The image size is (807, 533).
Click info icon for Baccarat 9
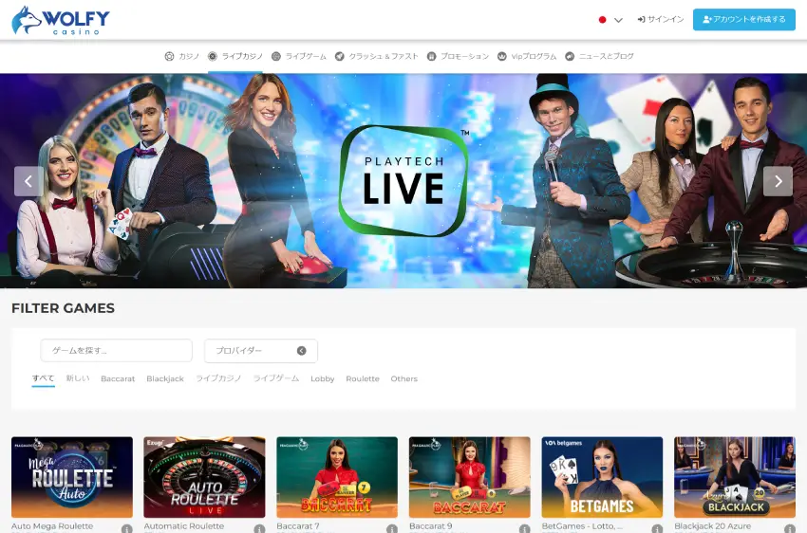pyautogui.click(x=524, y=529)
